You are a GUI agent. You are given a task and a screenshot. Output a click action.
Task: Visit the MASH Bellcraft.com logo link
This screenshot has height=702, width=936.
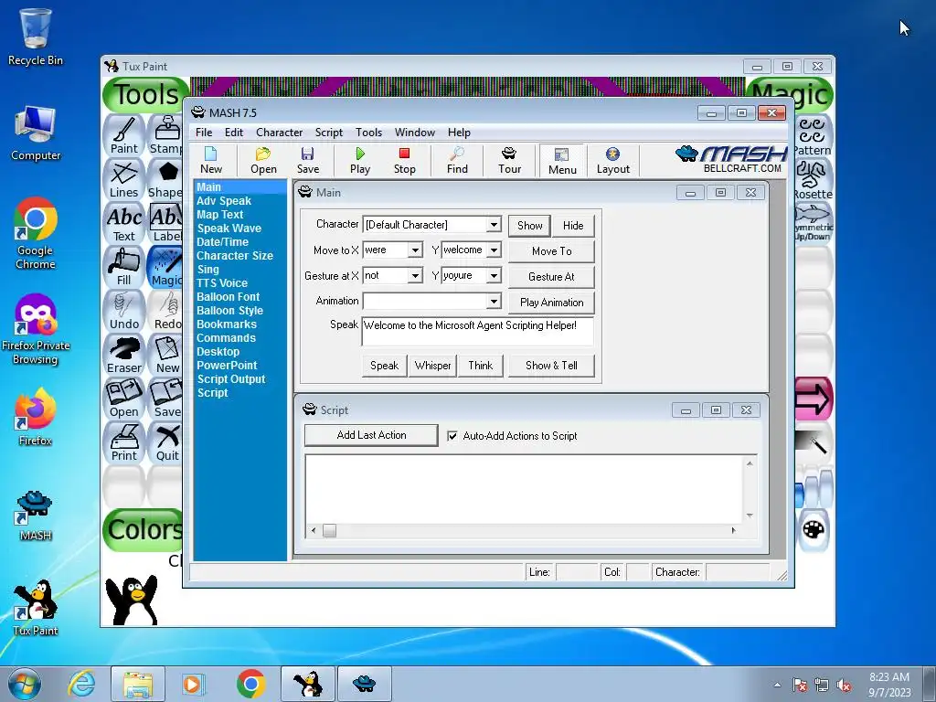click(x=731, y=159)
